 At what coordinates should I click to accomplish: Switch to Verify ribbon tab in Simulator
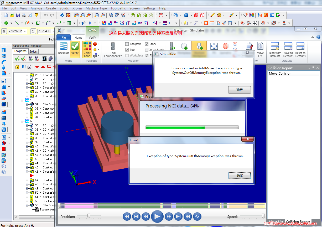[x=92, y=38]
